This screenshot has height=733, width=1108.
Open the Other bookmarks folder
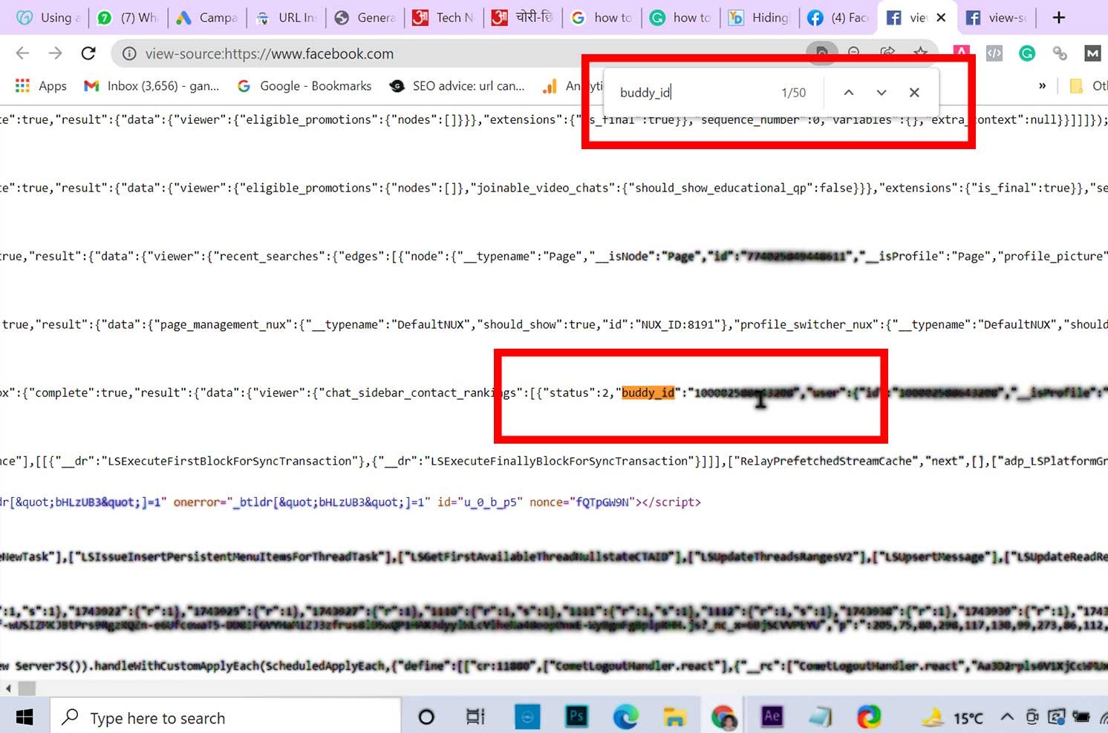[x=1087, y=86]
